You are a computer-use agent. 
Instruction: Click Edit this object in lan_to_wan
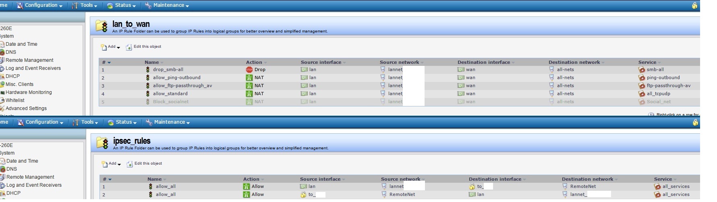143,47
